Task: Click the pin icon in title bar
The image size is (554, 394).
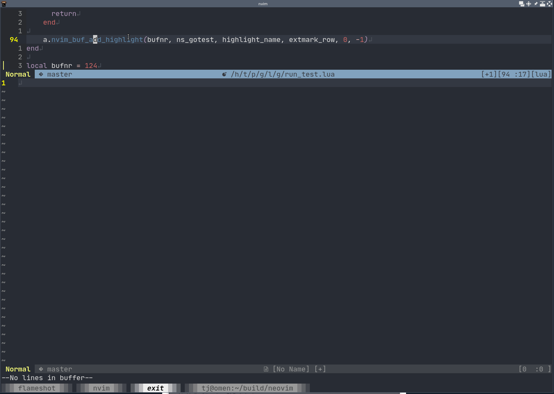Action: 536,4
